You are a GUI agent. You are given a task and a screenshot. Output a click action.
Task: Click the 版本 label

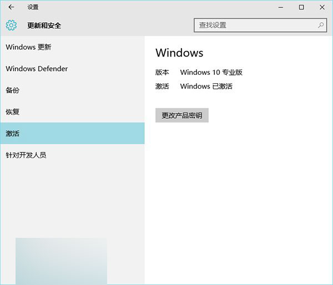point(162,72)
